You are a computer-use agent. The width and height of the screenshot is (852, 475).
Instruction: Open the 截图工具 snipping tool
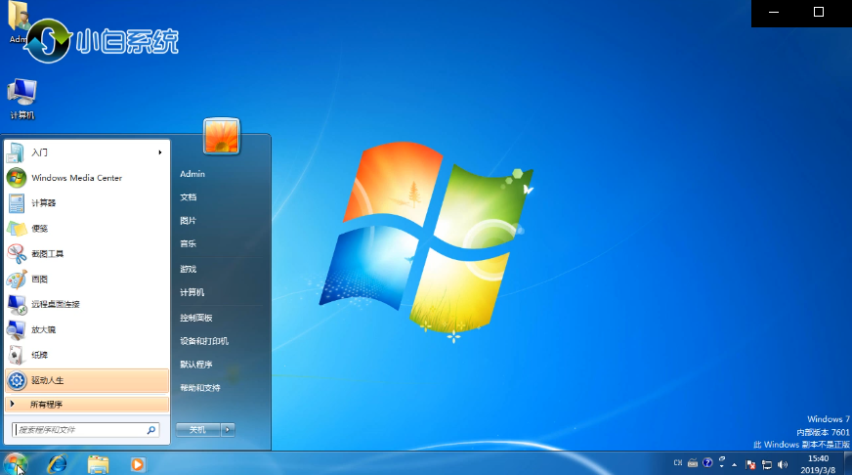(x=47, y=254)
